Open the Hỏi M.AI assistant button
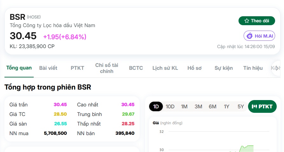This screenshot has width=284, height=152. click(x=259, y=36)
